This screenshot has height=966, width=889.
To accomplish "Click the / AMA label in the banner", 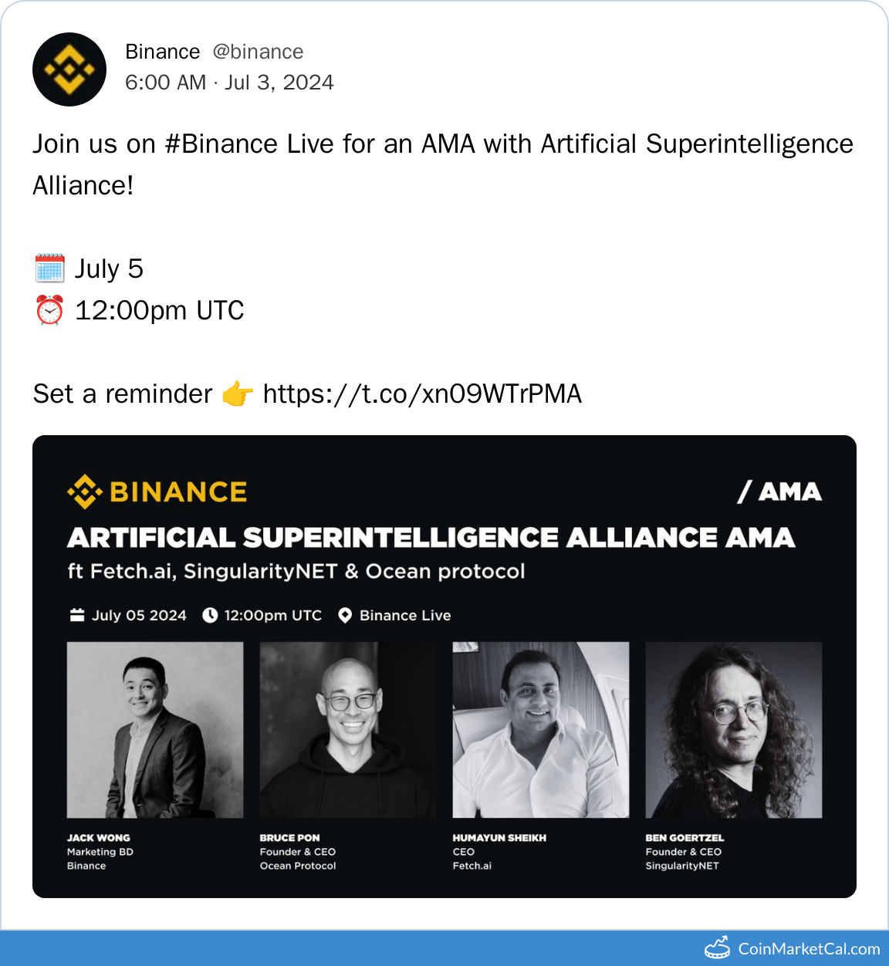I will (779, 491).
